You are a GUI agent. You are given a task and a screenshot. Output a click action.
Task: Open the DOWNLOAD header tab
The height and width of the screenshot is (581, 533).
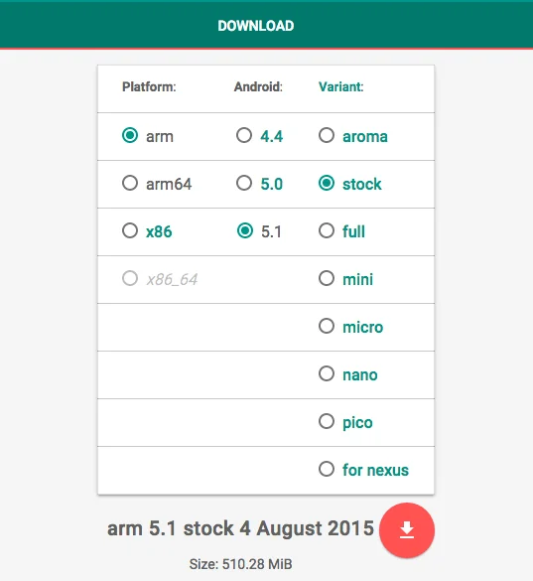[x=256, y=26]
